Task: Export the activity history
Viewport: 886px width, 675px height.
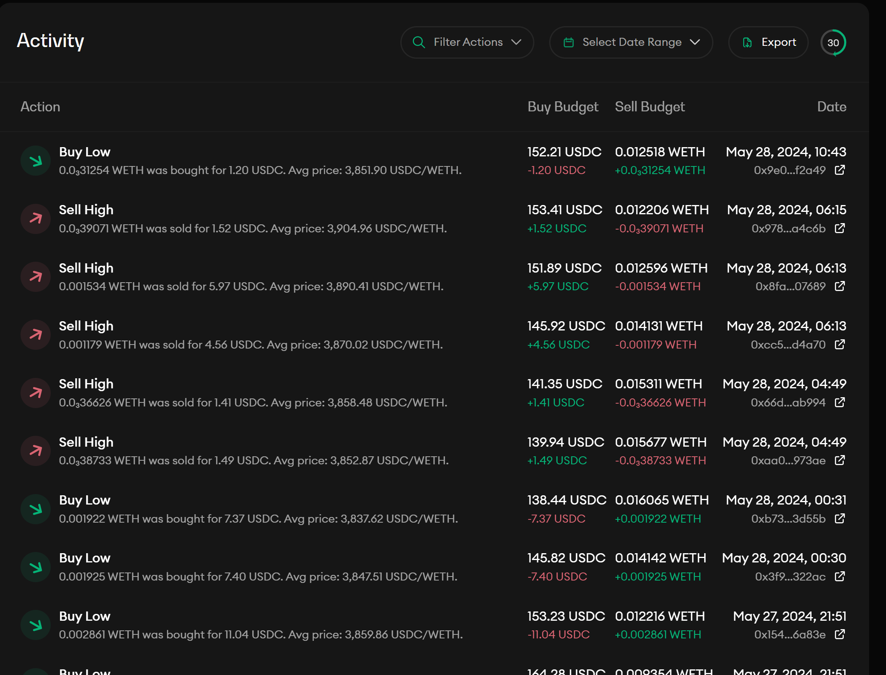Action: (768, 42)
